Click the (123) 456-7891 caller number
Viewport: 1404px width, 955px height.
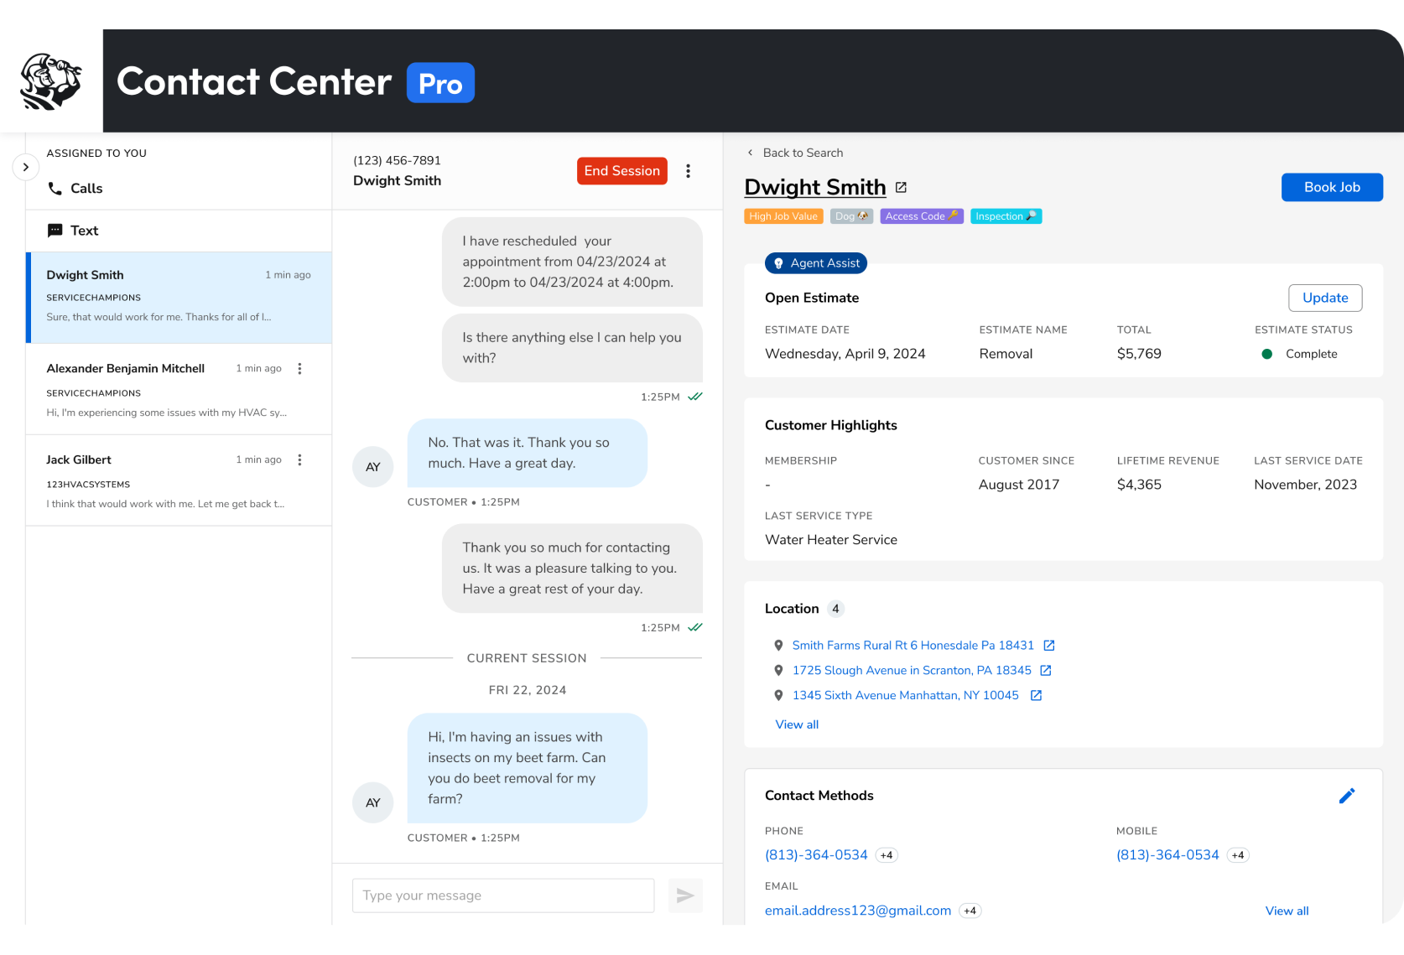(397, 160)
